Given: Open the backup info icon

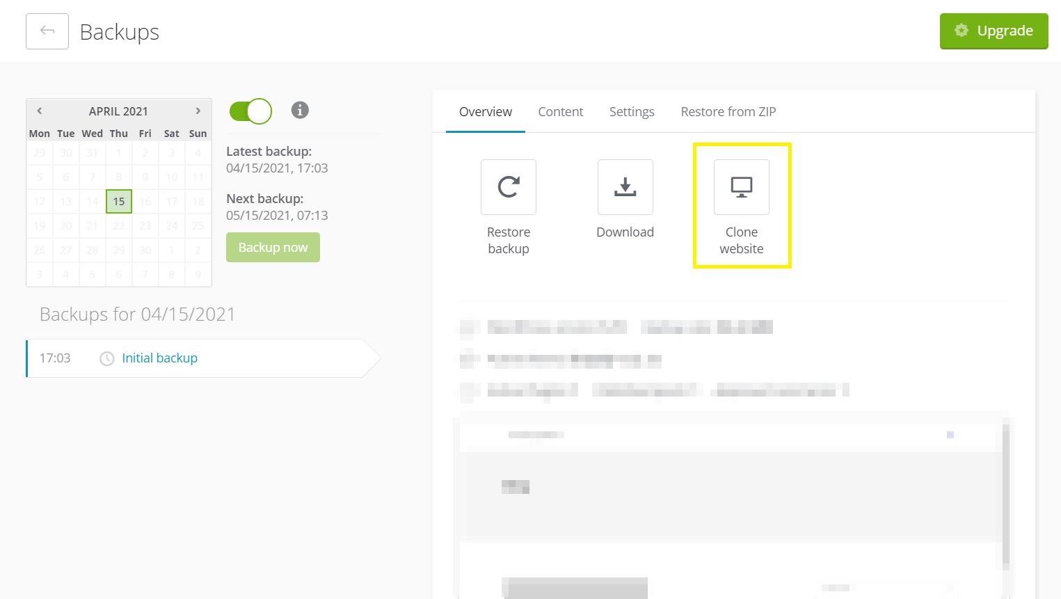Looking at the screenshot, I should pos(300,110).
